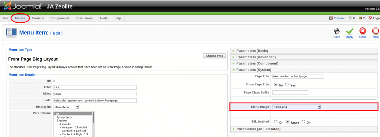Click the Title input field
380x137 pixels.
tap(95, 88)
